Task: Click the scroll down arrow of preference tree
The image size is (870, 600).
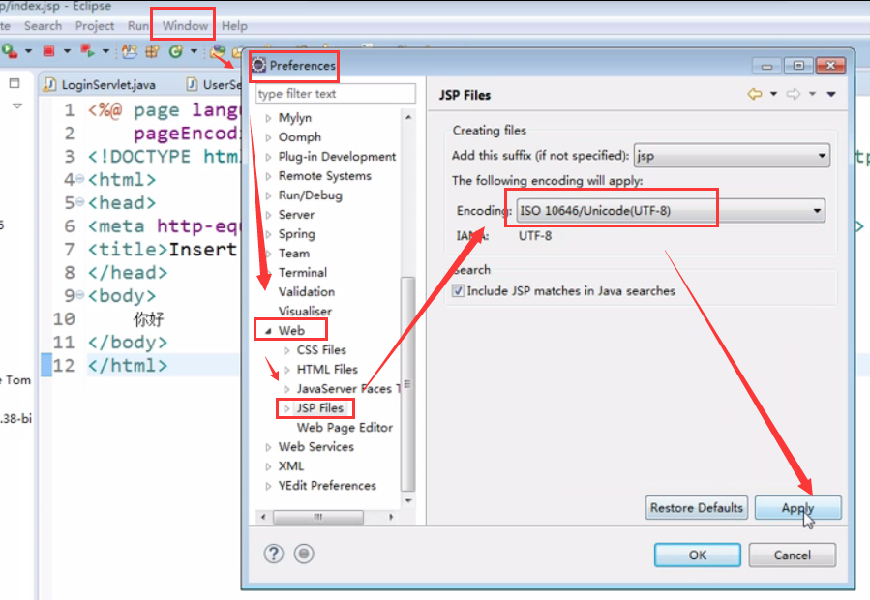Action: pyautogui.click(x=408, y=500)
